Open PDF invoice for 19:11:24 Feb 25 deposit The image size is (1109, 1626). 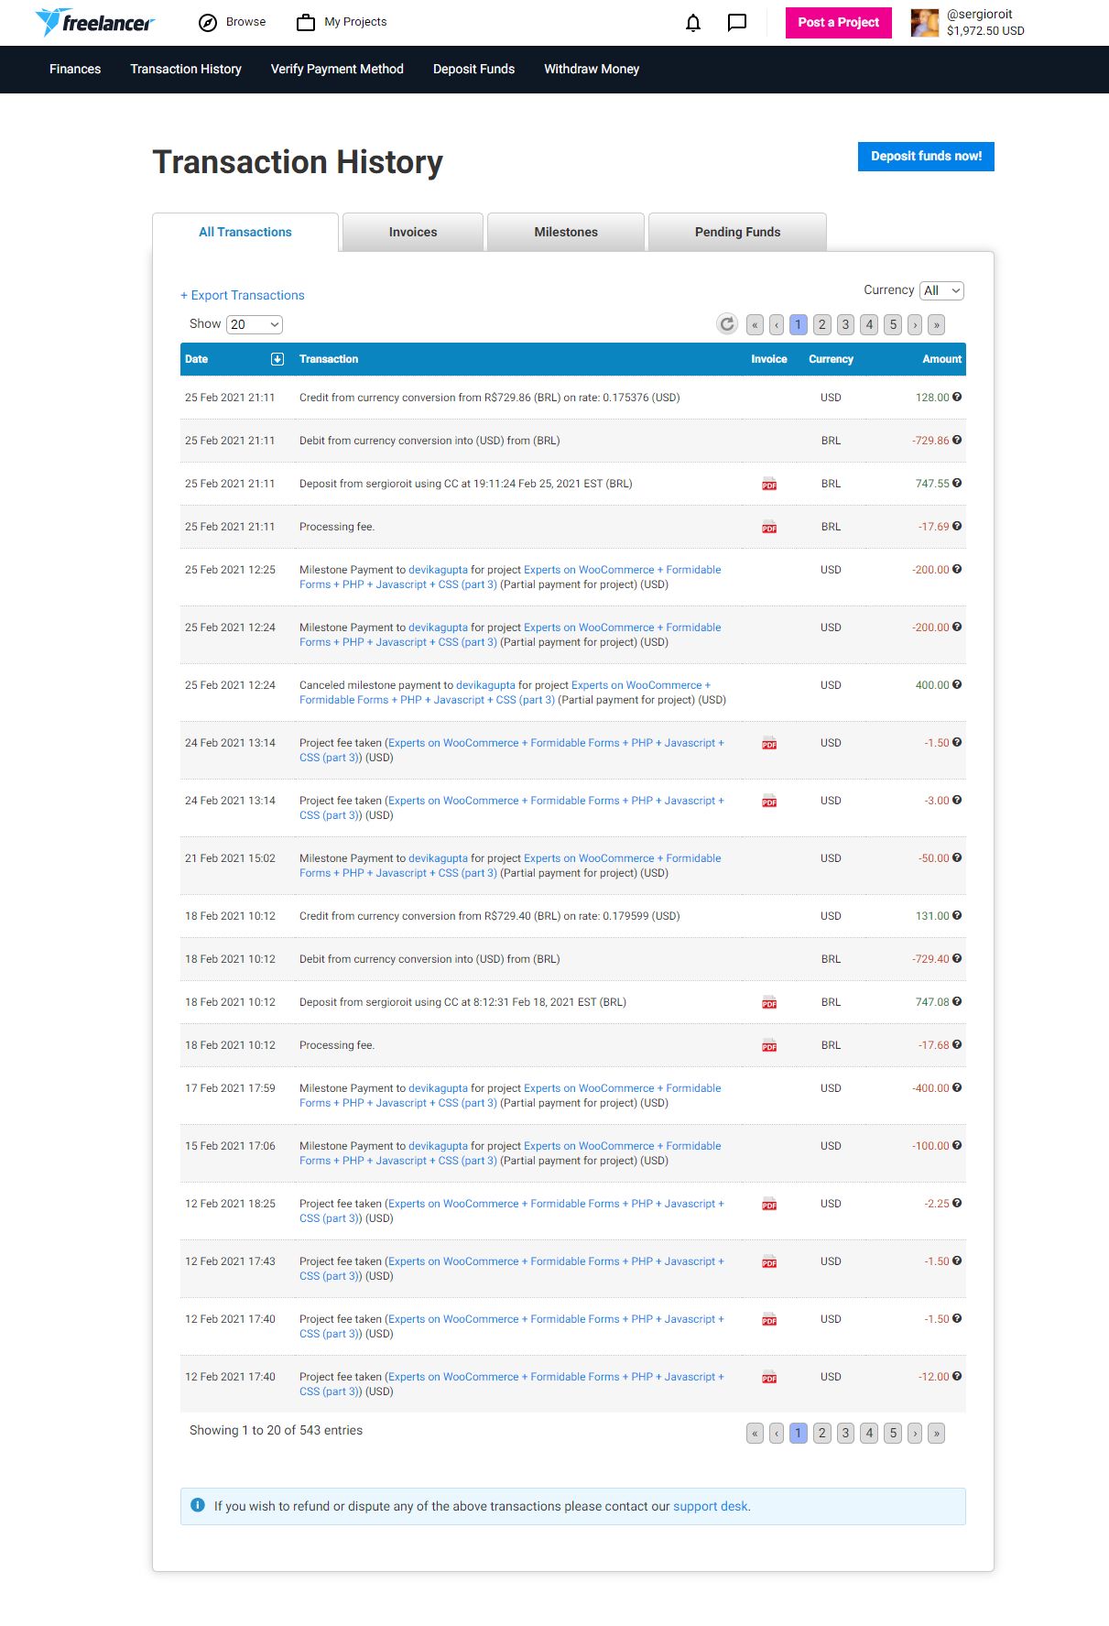(769, 485)
